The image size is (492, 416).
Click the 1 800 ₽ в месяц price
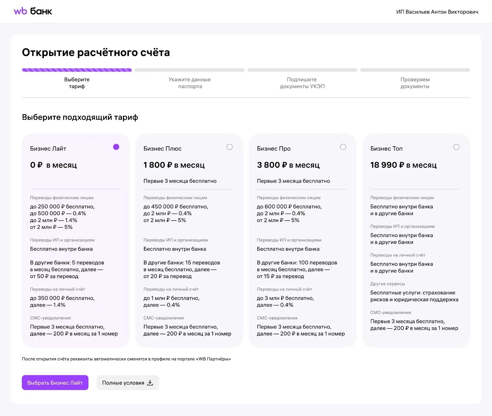click(x=174, y=165)
